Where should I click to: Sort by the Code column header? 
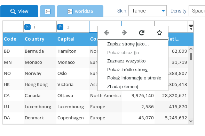pyautogui.click(x=13, y=39)
